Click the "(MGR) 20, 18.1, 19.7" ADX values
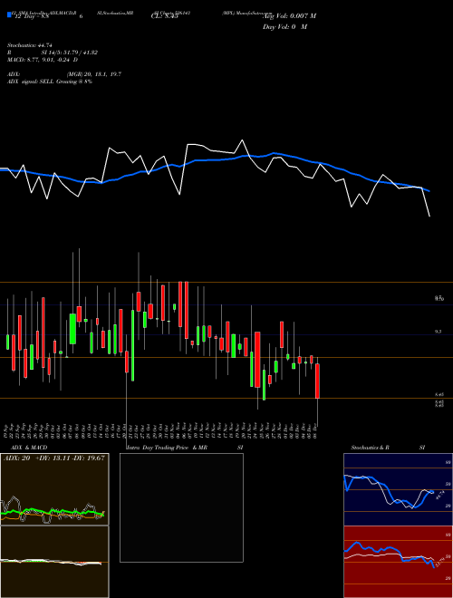453x598 pixels. tap(94, 74)
